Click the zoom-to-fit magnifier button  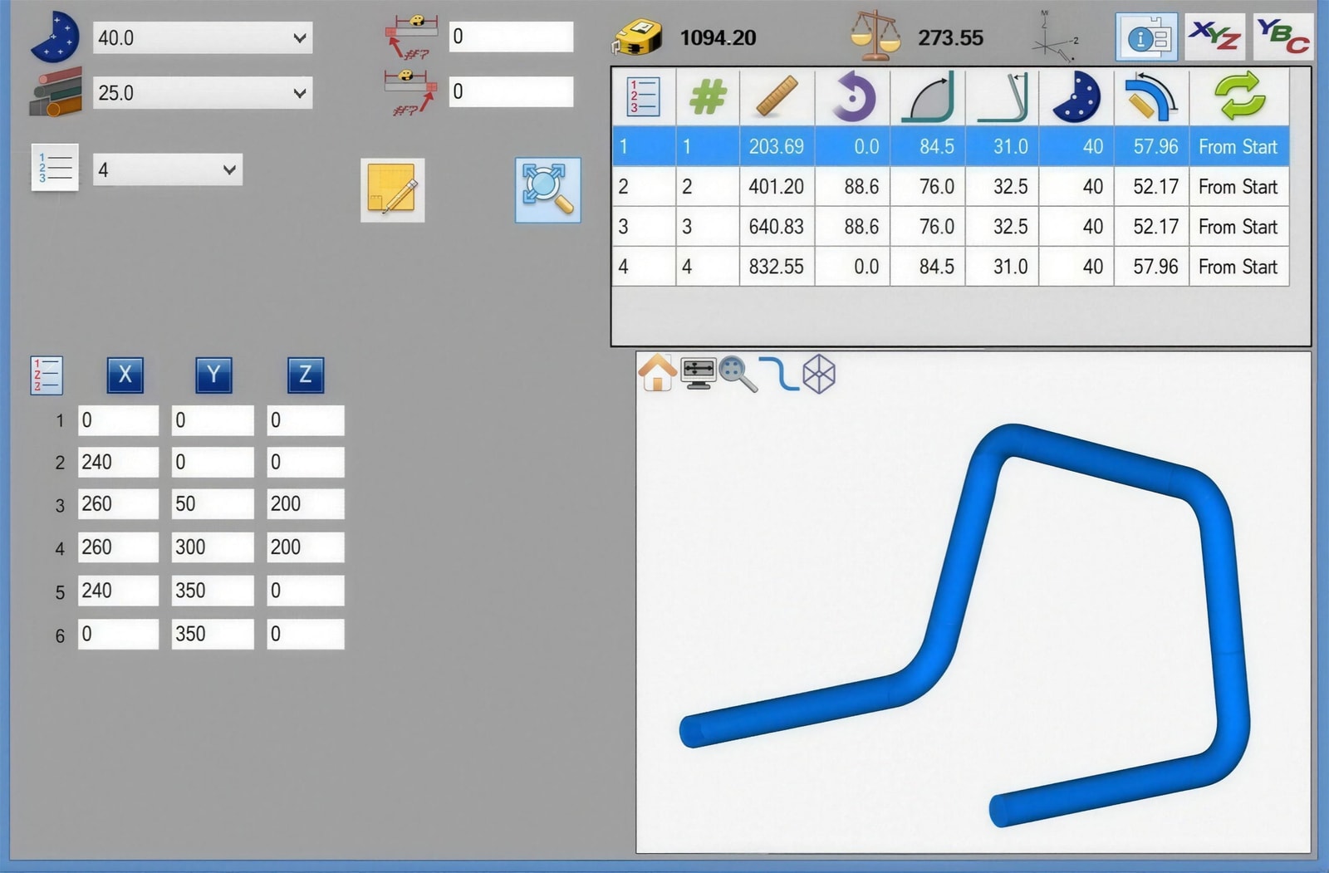tap(547, 190)
